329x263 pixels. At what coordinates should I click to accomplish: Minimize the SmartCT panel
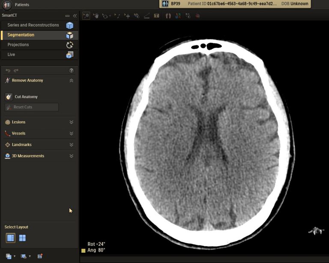coord(67,16)
